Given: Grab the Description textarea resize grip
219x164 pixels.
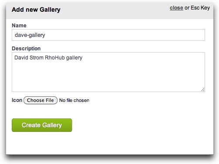Looking at the screenshot, I should 203,90.
